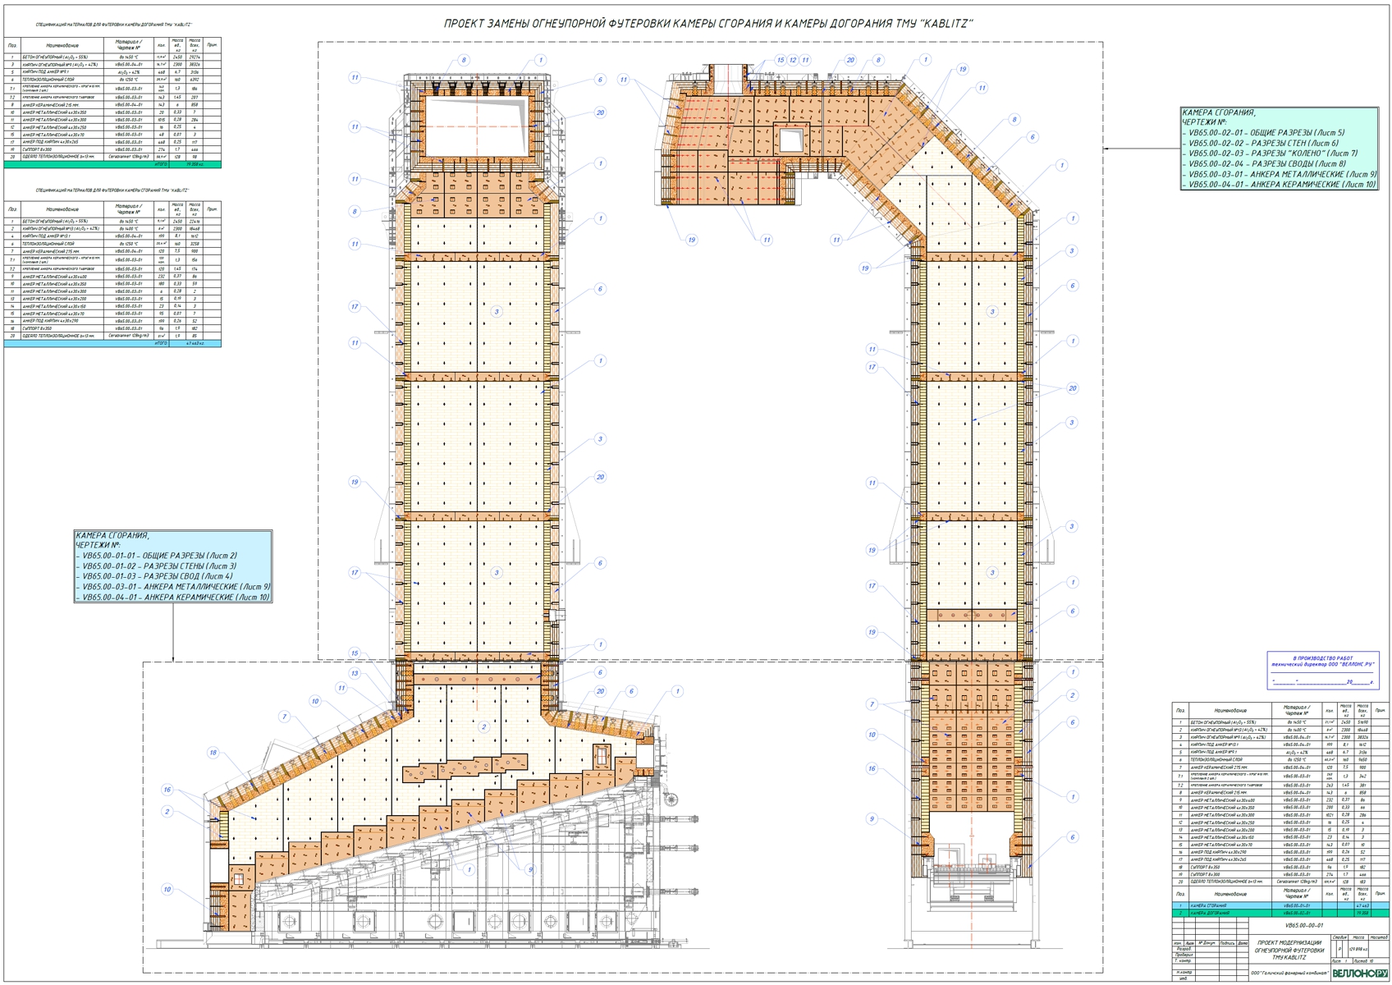Image resolution: width=1392 pixels, height=985 pixels.
Task: Click the КАМЕРА СГОРАНИЯ cyan row in bottom-right table
Action: [1280, 905]
